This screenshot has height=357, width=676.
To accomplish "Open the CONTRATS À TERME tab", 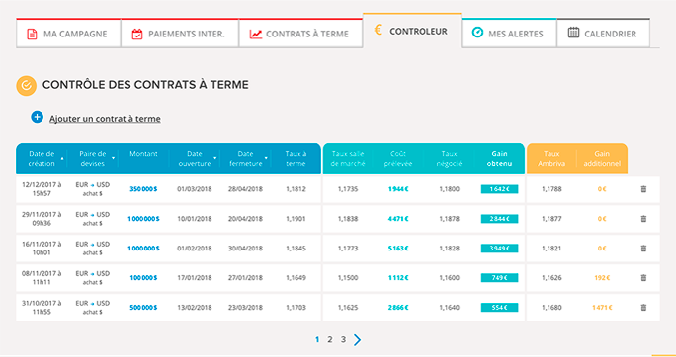I will click(300, 34).
